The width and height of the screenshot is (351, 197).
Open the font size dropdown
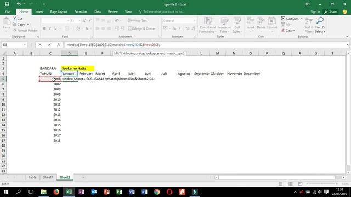[x=79, y=21]
